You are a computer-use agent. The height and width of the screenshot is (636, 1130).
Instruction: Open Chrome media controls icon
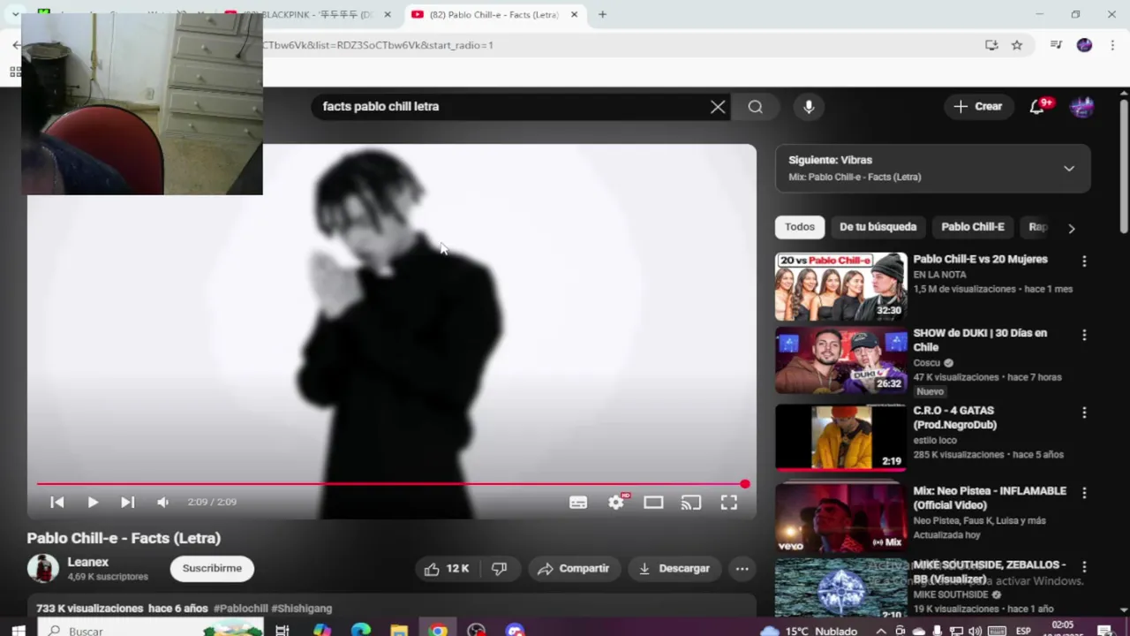click(x=1056, y=45)
